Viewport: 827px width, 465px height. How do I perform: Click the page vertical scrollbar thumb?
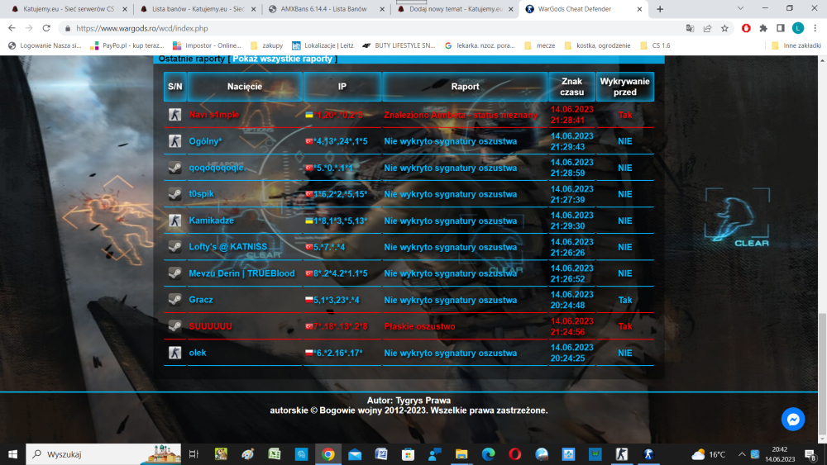pyautogui.click(x=822, y=374)
